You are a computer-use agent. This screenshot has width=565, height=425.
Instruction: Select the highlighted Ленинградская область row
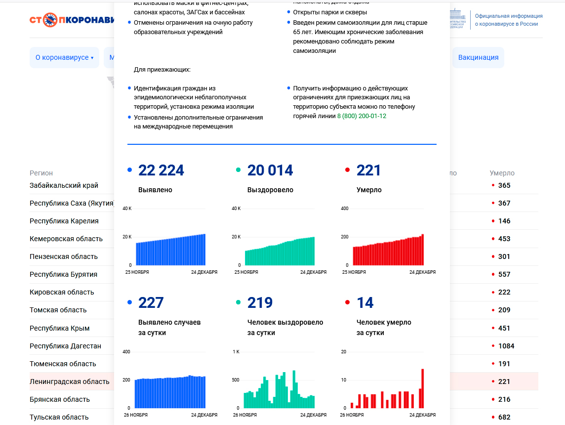coord(70,382)
